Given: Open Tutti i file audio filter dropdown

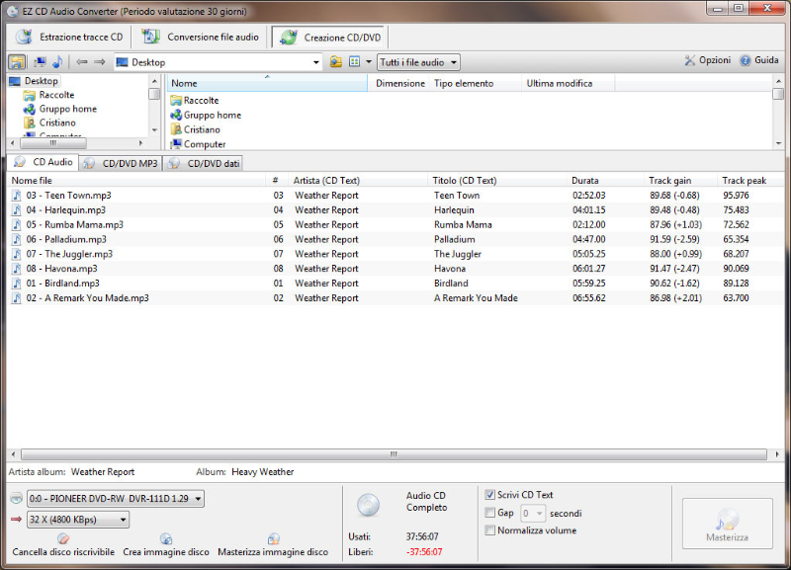Looking at the screenshot, I should [x=419, y=62].
